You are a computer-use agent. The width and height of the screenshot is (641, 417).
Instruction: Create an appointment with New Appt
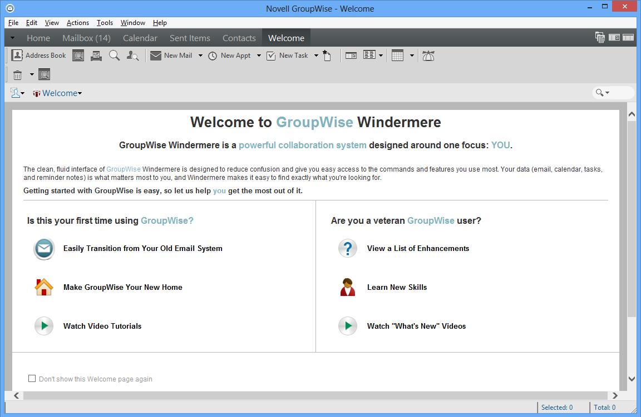point(229,56)
